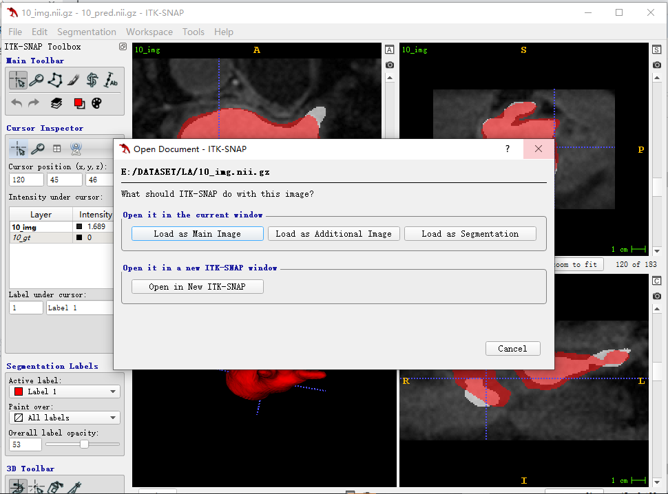Viewport: 668px width, 494px height.
Task: Click the Layer column header
Action: pyautogui.click(x=41, y=215)
